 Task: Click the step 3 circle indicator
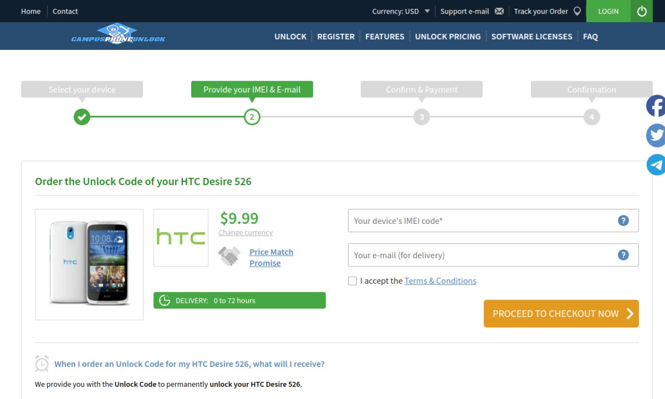point(422,117)
